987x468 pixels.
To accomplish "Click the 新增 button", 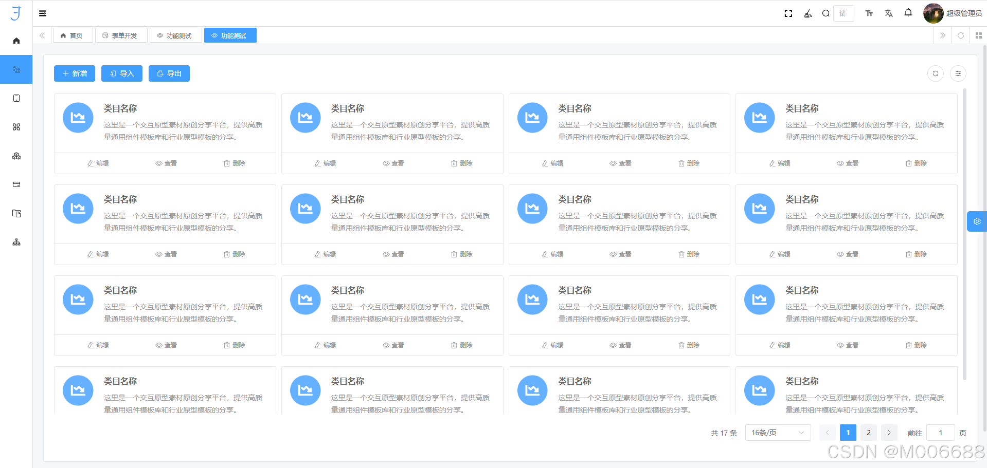I will pos(75,73).
